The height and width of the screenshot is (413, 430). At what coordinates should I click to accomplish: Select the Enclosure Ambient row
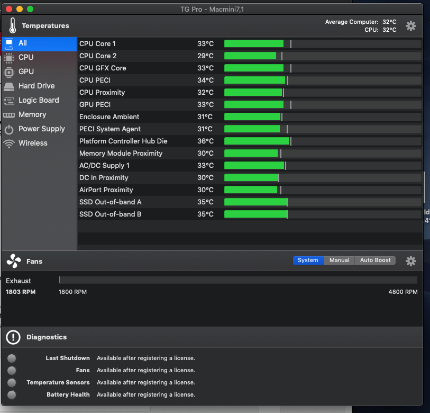coord(250,116)
